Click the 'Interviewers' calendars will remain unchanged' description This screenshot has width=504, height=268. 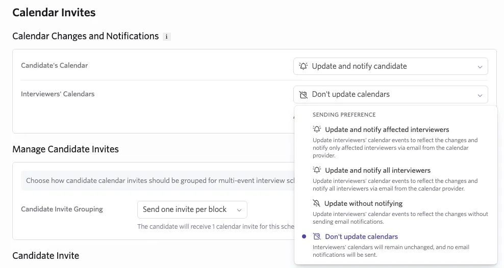(x=391, y=251)
